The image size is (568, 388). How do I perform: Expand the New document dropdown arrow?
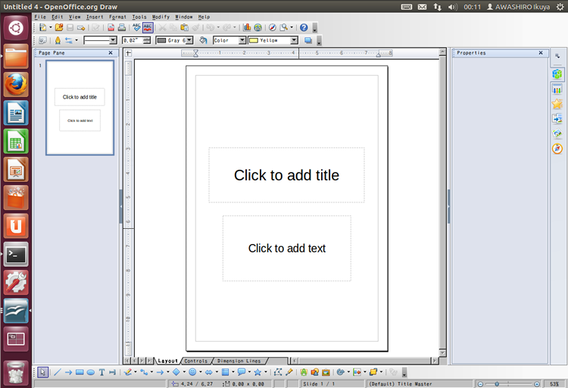coord(50,27)
